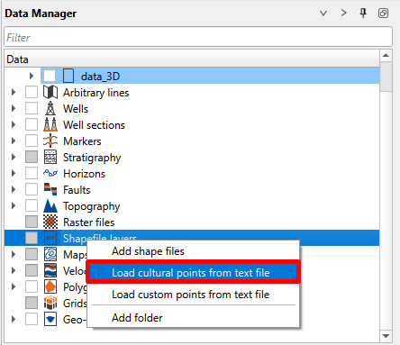Click the Maps icon
The image size is (400, 345).
point(50,254)
